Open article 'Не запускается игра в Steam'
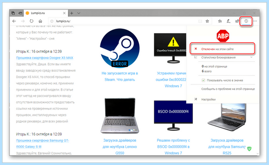The image size is (269, 165). click(120, 76)
